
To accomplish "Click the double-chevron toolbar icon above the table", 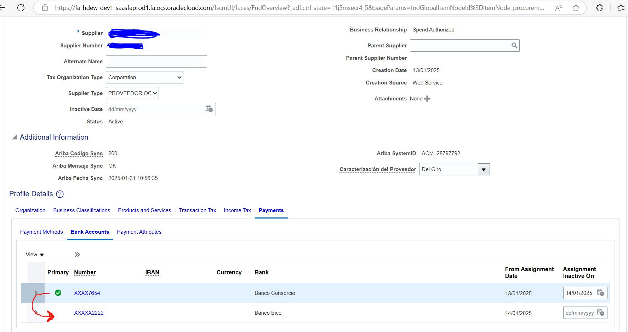I will (x=77, y=254).
